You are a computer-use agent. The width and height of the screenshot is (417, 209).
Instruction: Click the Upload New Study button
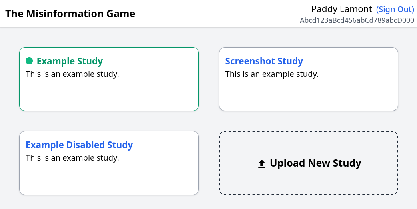tap(309, 163)
